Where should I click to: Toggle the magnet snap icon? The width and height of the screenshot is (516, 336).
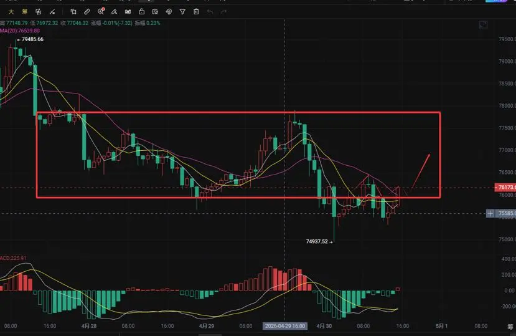click(169, 12)
